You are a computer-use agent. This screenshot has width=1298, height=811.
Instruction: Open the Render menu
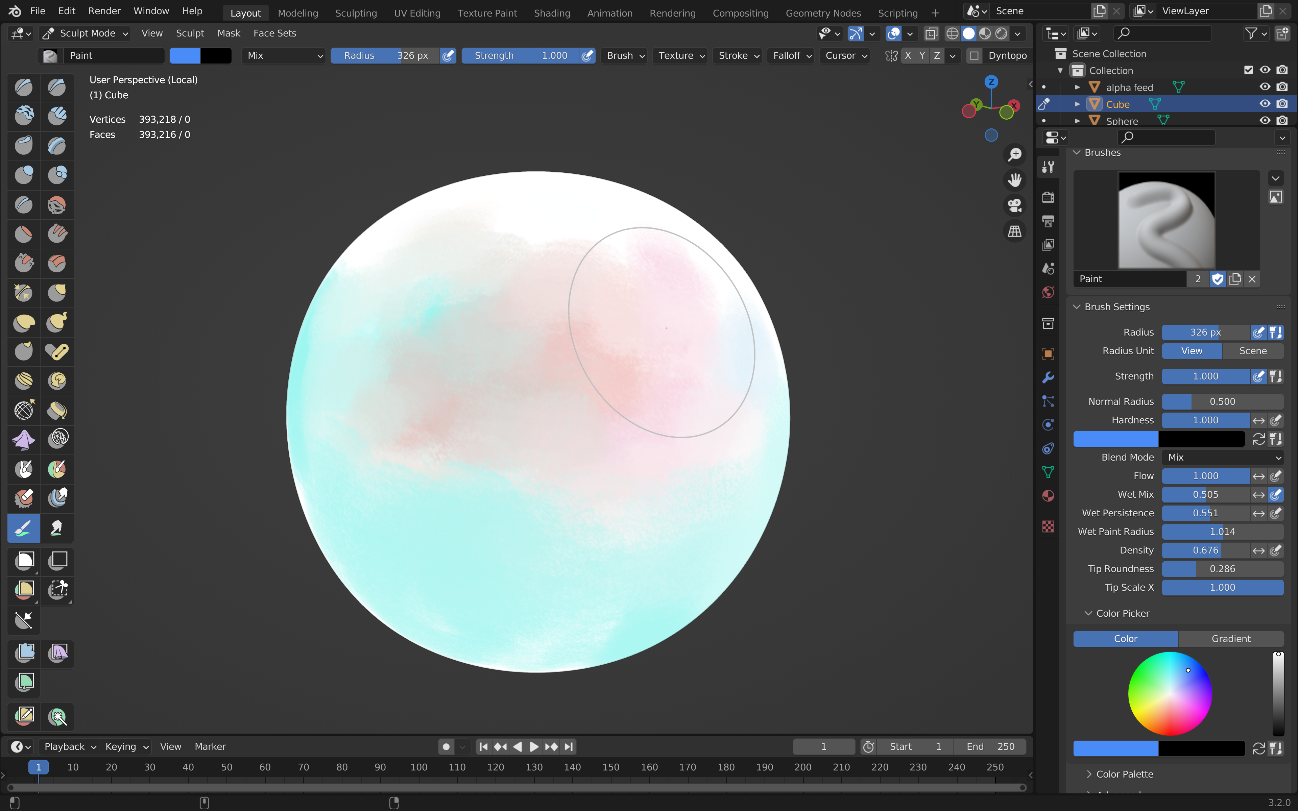[104, 11]
